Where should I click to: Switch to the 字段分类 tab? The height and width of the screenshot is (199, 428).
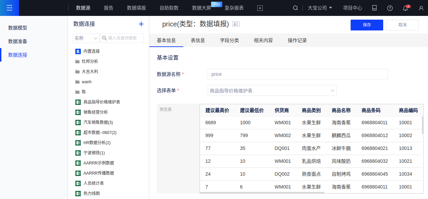pos(229,41)
